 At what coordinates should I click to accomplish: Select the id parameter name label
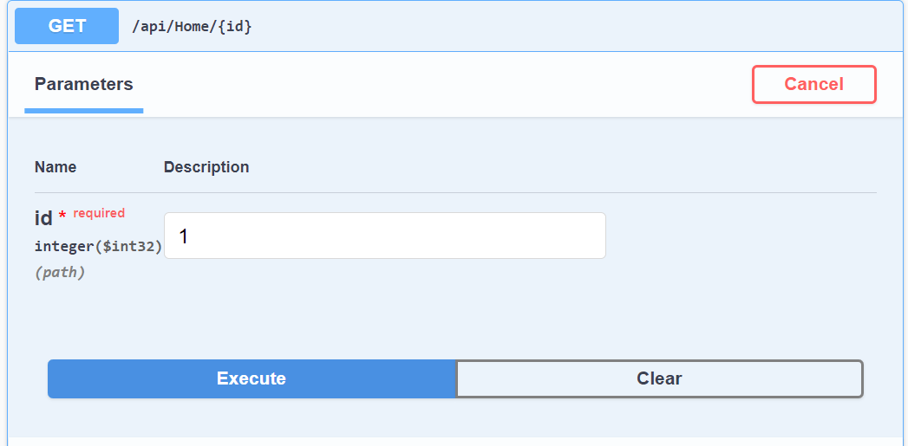[43, 218]
